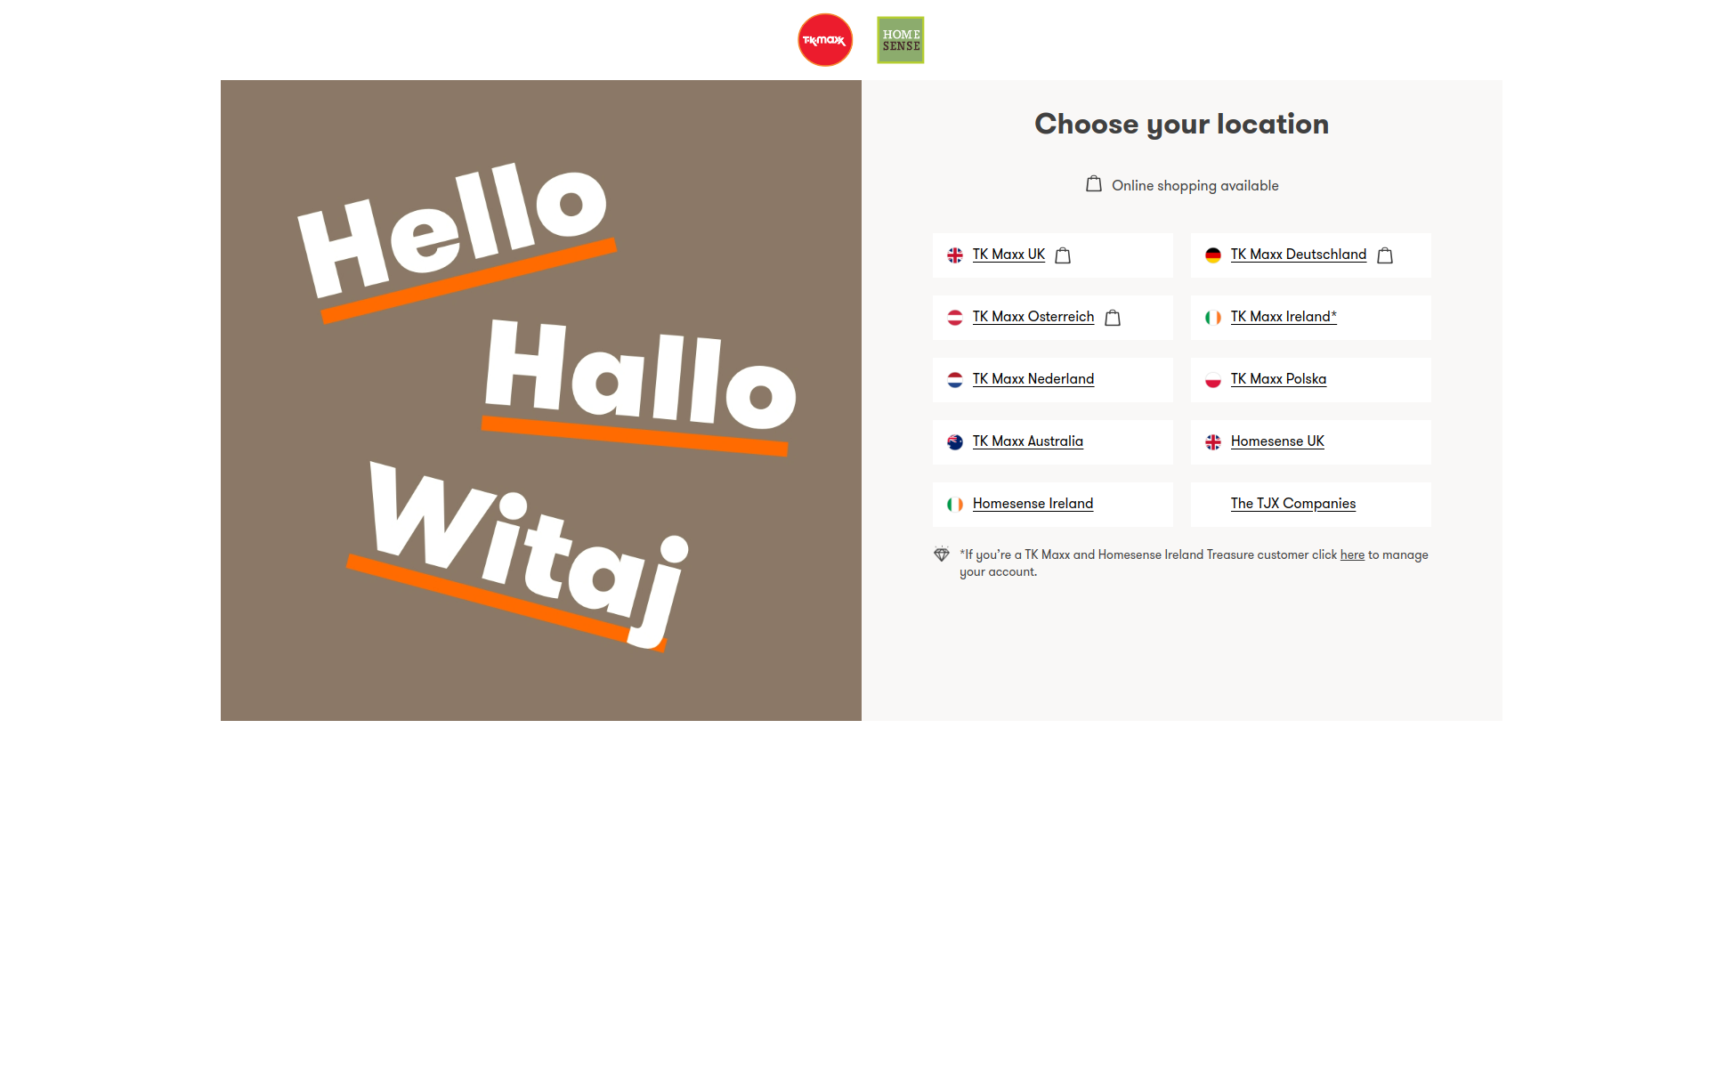The height and width of the screenshot is (1068, 1709).
Task: Click the Austrian flag icon
Action: (x=955, y=318)
